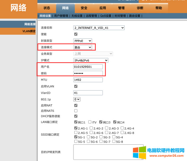
Task: Open the 封装类型 PPPoE dropdown
Action: click(x=83, y=41)
